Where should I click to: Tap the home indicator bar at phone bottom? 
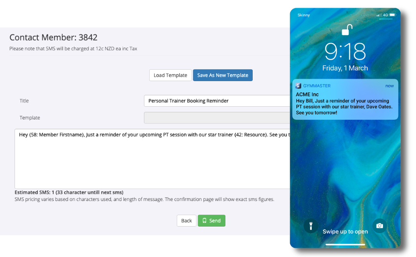[x=345, y=244]
